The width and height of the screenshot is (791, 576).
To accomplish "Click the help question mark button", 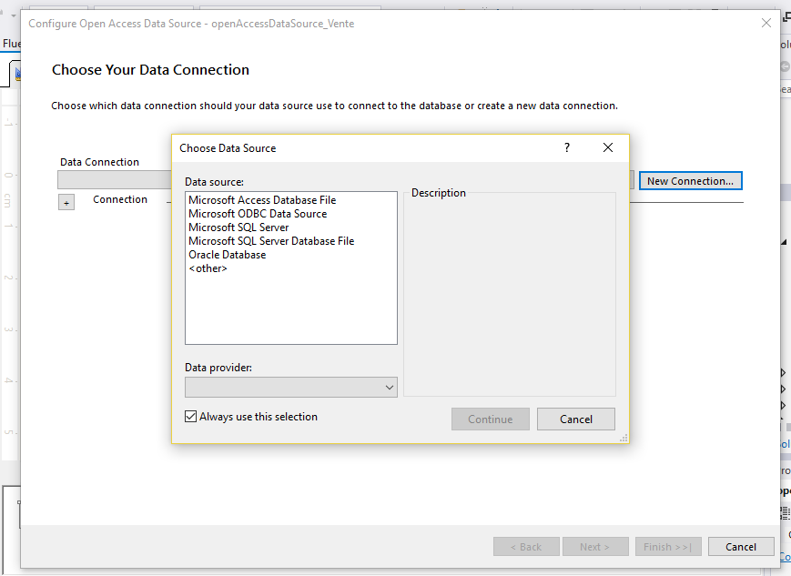I will point(566,147).
